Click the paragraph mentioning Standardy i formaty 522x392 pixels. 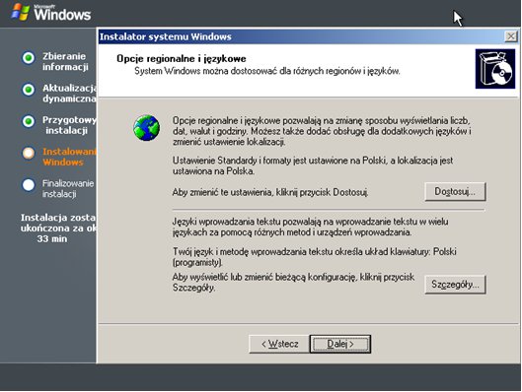point(313,165)
